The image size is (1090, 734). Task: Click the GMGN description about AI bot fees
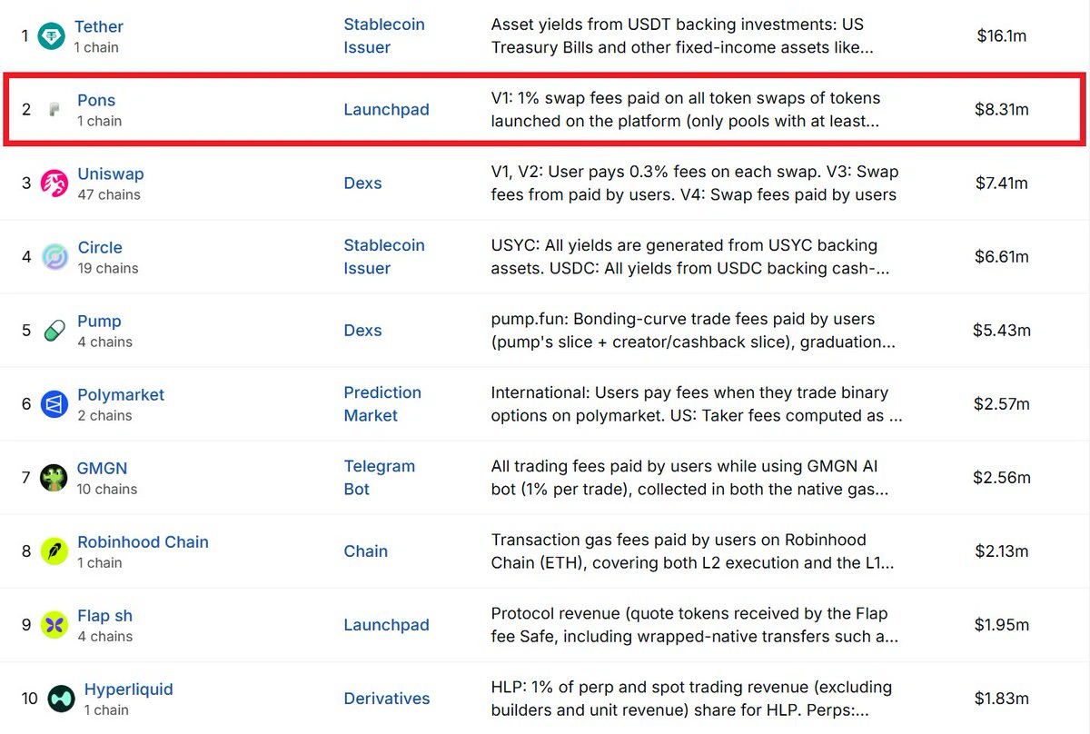click(689, 478)
